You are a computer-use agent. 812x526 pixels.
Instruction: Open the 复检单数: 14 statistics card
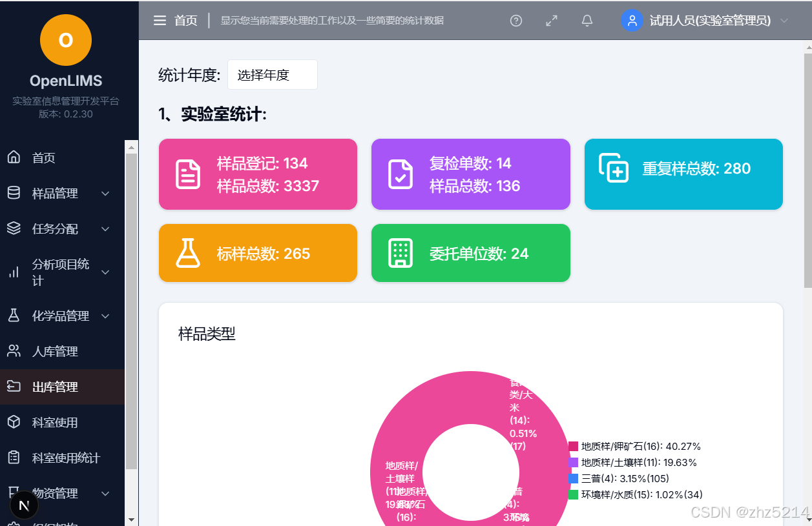(470, 174)
